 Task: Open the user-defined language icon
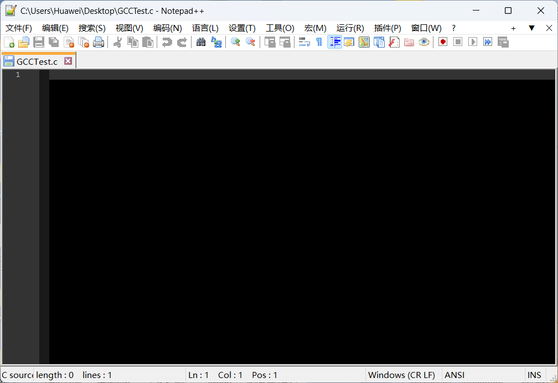[349, 42]
